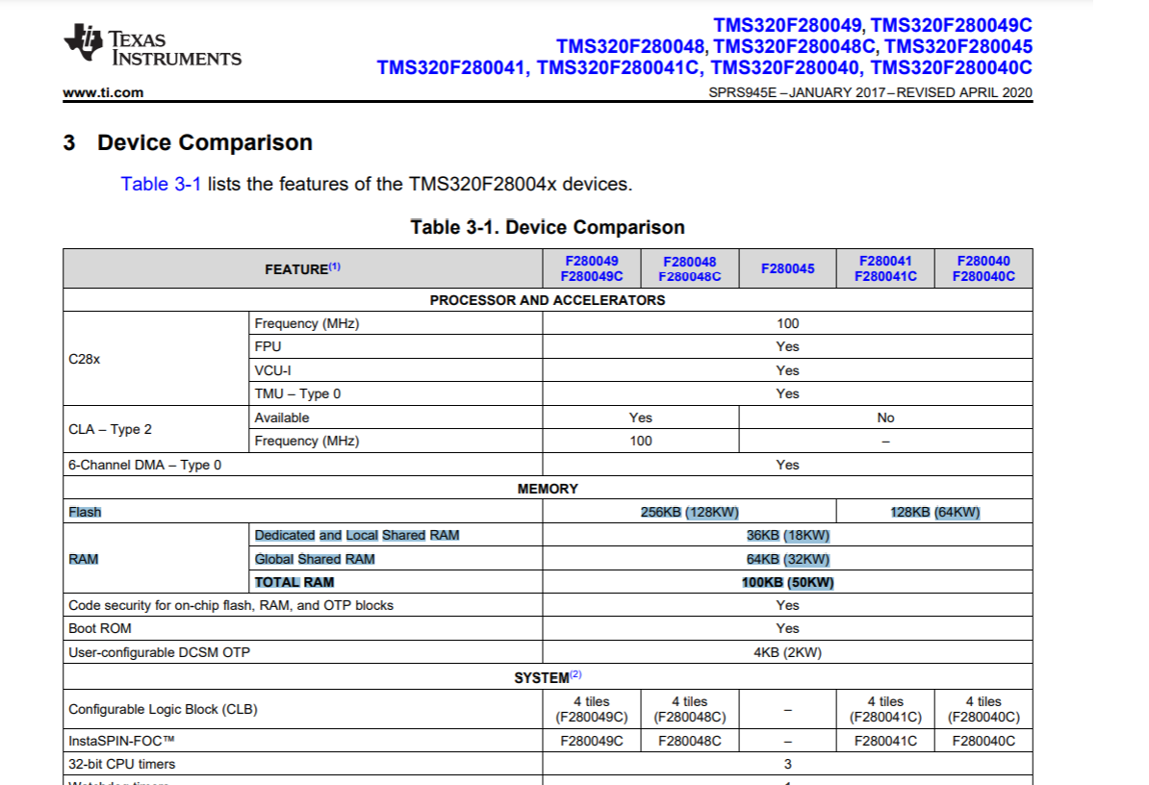Click the '3 Device Comparison' section heading
This screenshot has width=1149, height=785.
tap(188, 142)
